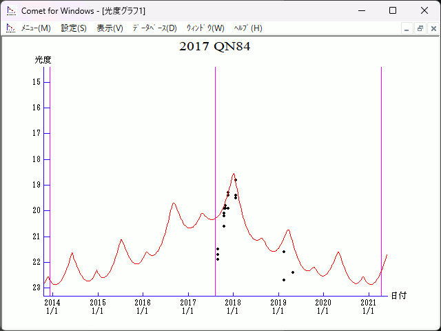Close the inner 光度グラフ1 document window
441x331 pixels.
432,28
